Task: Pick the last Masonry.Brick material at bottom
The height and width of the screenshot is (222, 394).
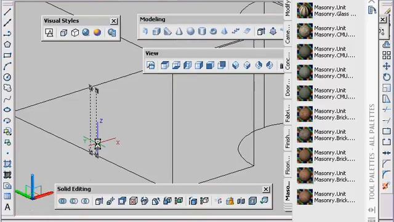Action: [305, 197]
